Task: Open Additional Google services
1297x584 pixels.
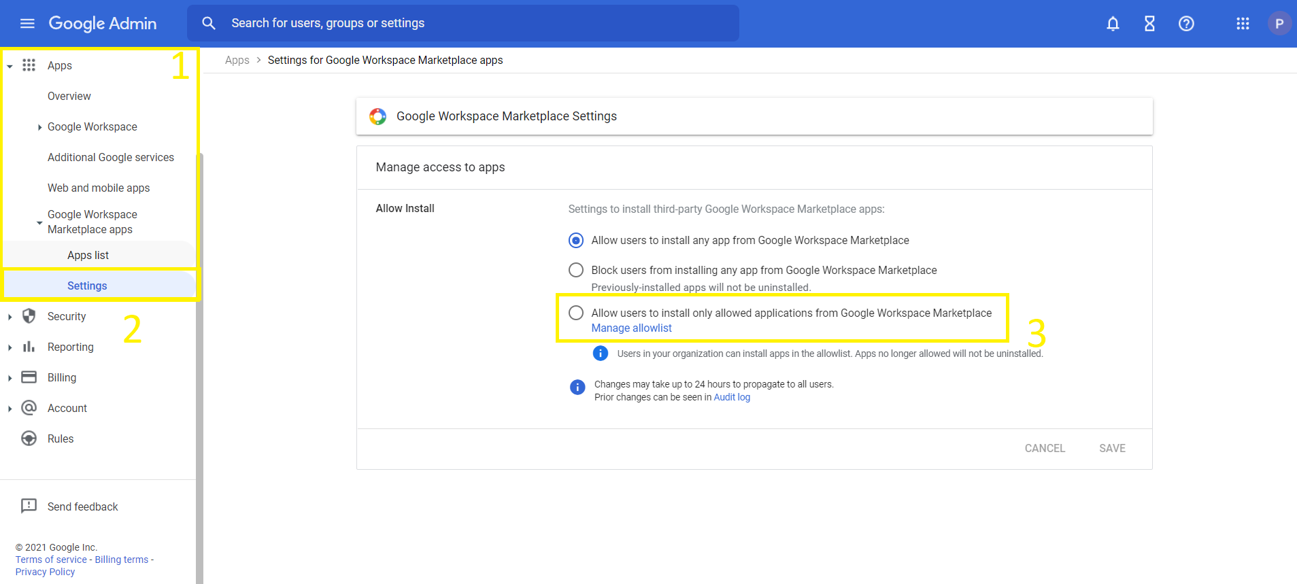Action: click(x=111, y=157)
